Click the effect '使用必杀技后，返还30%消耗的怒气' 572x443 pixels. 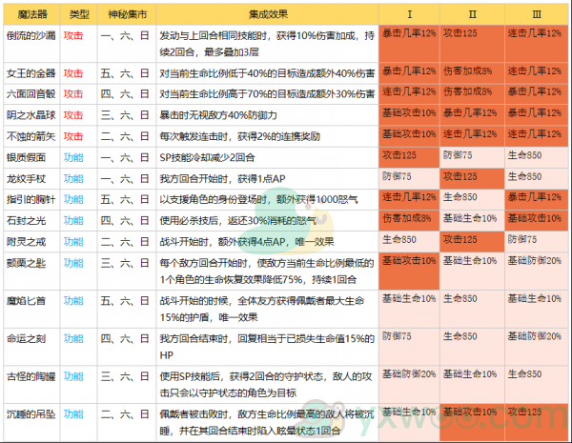(237, 221)
